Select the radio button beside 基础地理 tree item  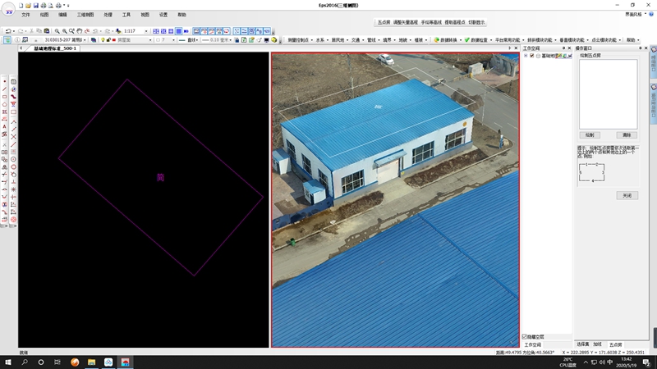pos(538,56)
